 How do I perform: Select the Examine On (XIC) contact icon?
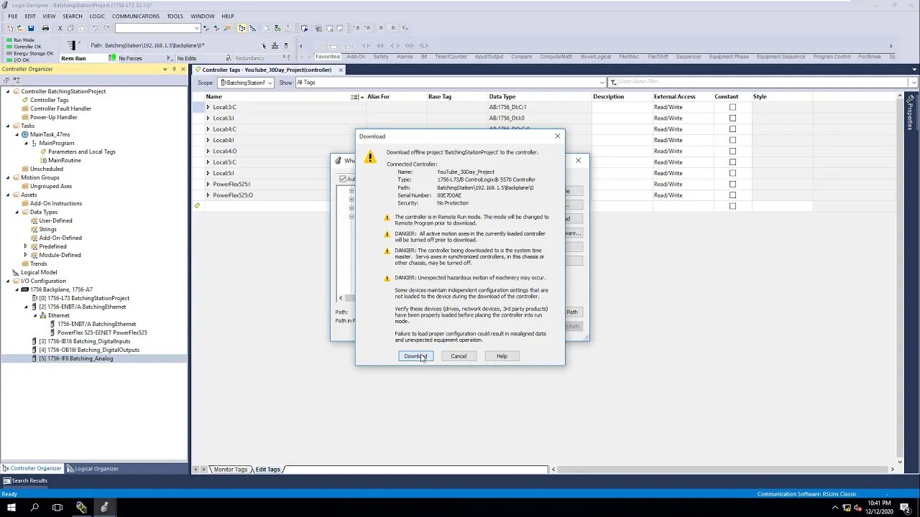pyautogui.click(x=366, y=46)
